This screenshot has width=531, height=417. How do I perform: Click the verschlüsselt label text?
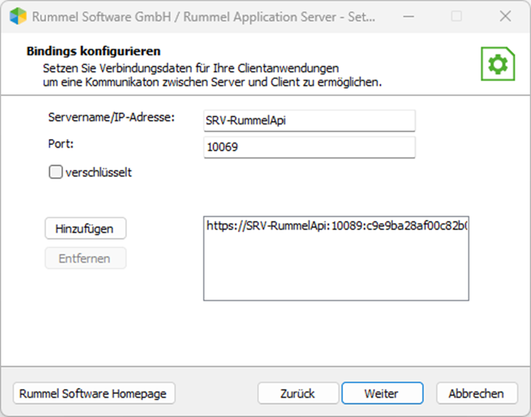(98, 172)
